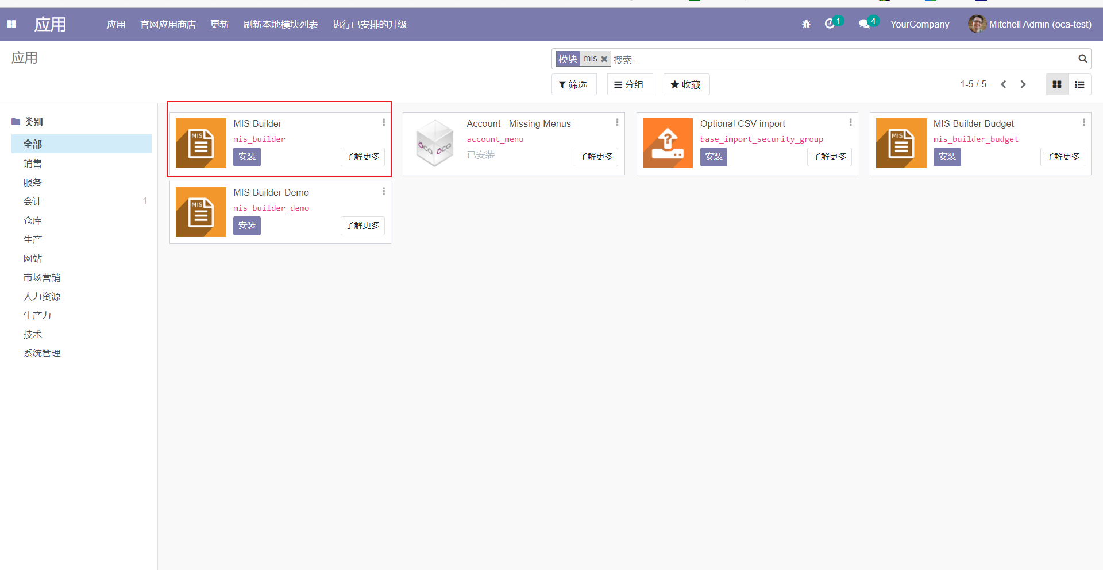Install the MIS Builder Budget module
This screenshot has height=570, width=1103.
click(x=947, y=157)
